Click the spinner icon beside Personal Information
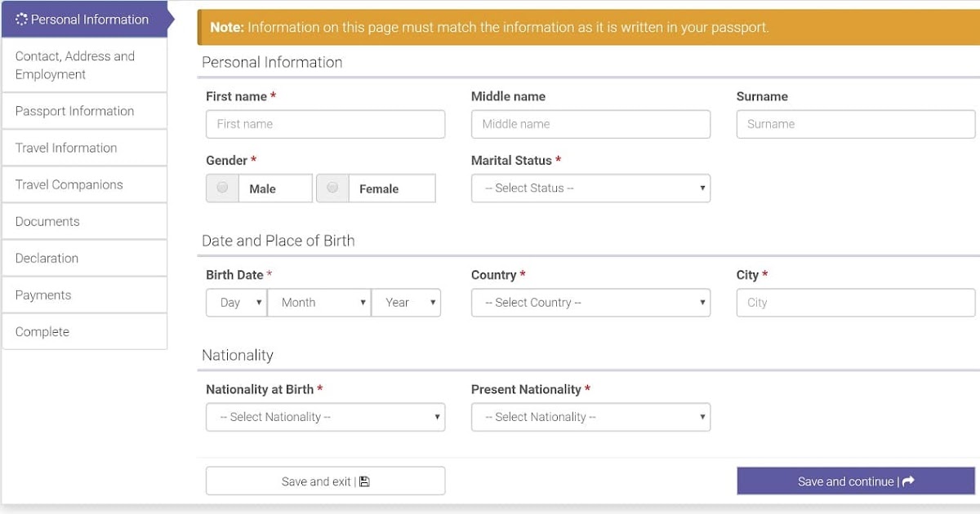 pyautogui.click(x=21, y=20)
